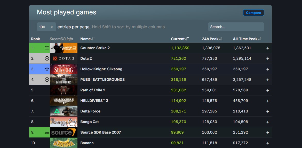Expand Dota 2 row with plus icon

point(268,59)
